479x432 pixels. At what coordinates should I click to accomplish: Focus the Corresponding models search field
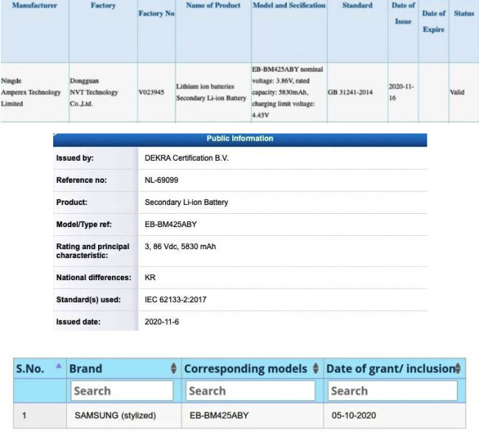251,391
